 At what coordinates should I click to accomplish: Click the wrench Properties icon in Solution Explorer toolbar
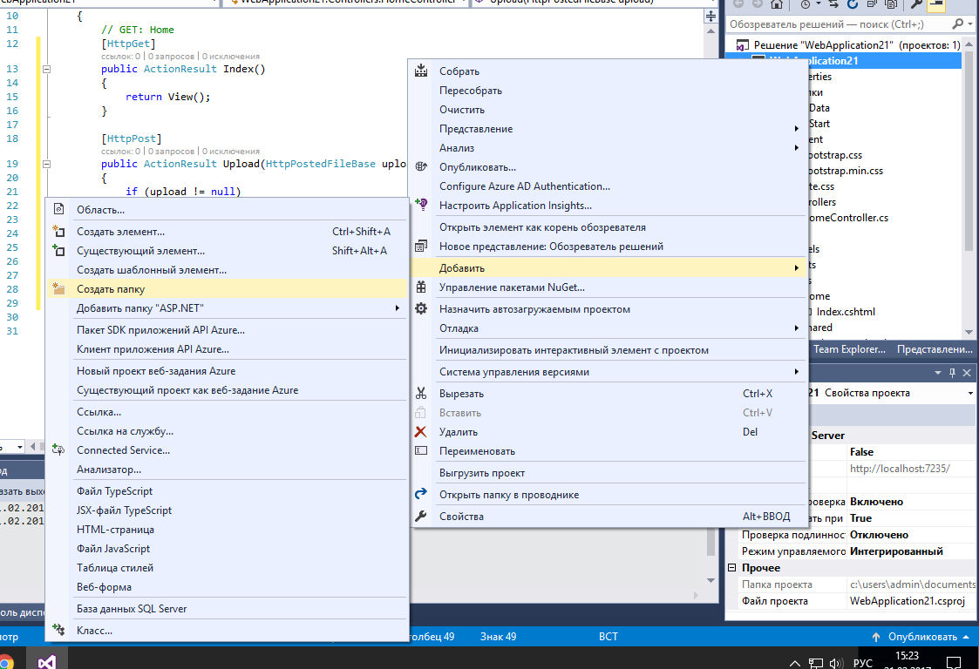(916, 3)
